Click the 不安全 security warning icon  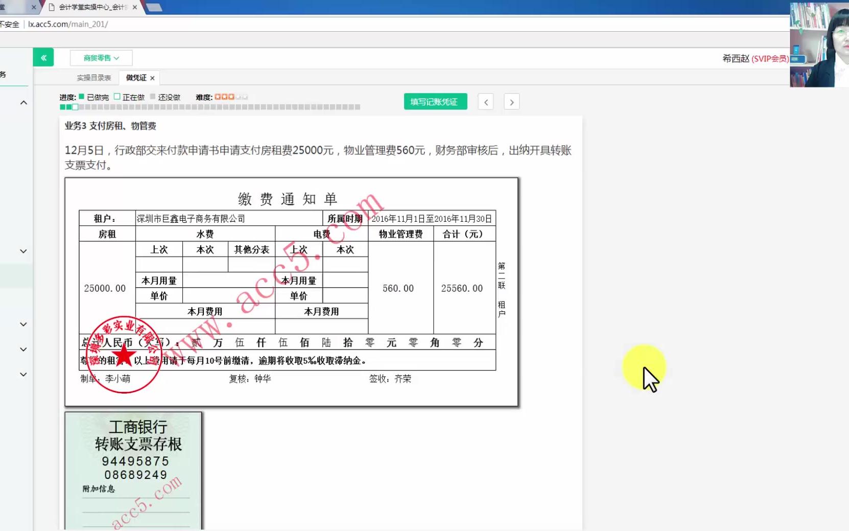(x=10, y=24)
